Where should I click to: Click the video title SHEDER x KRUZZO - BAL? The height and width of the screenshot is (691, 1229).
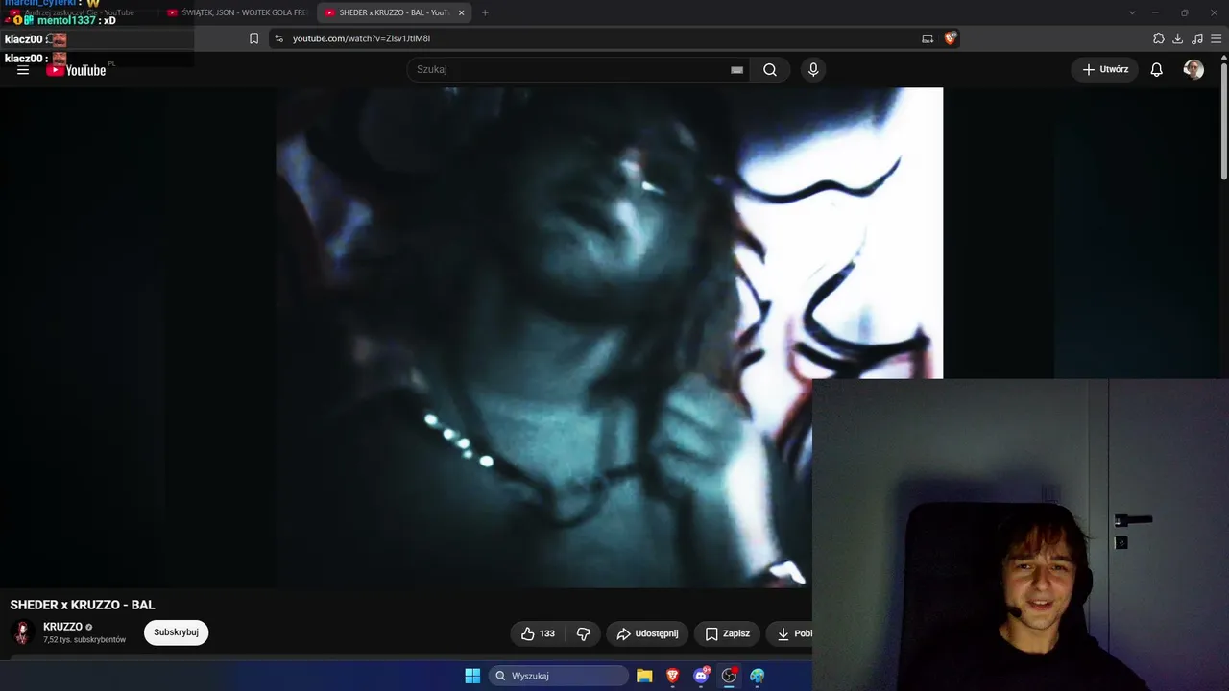83,605
